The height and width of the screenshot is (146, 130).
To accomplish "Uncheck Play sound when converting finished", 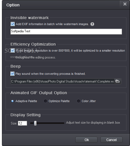I will pos(12,74).
